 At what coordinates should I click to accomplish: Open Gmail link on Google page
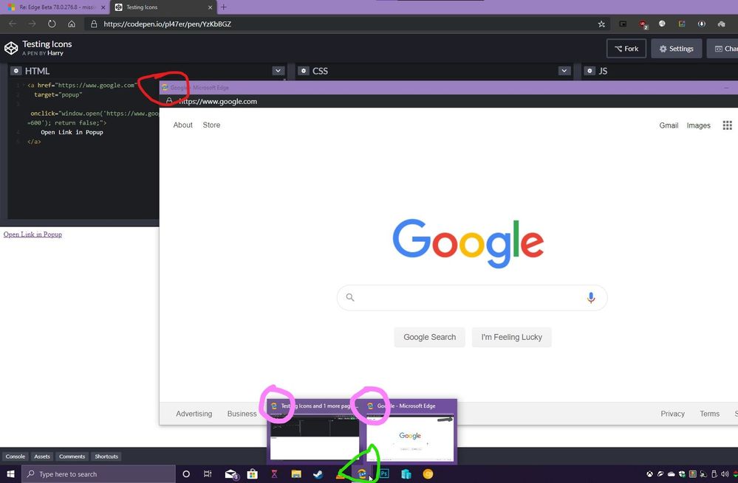(669, 125)
